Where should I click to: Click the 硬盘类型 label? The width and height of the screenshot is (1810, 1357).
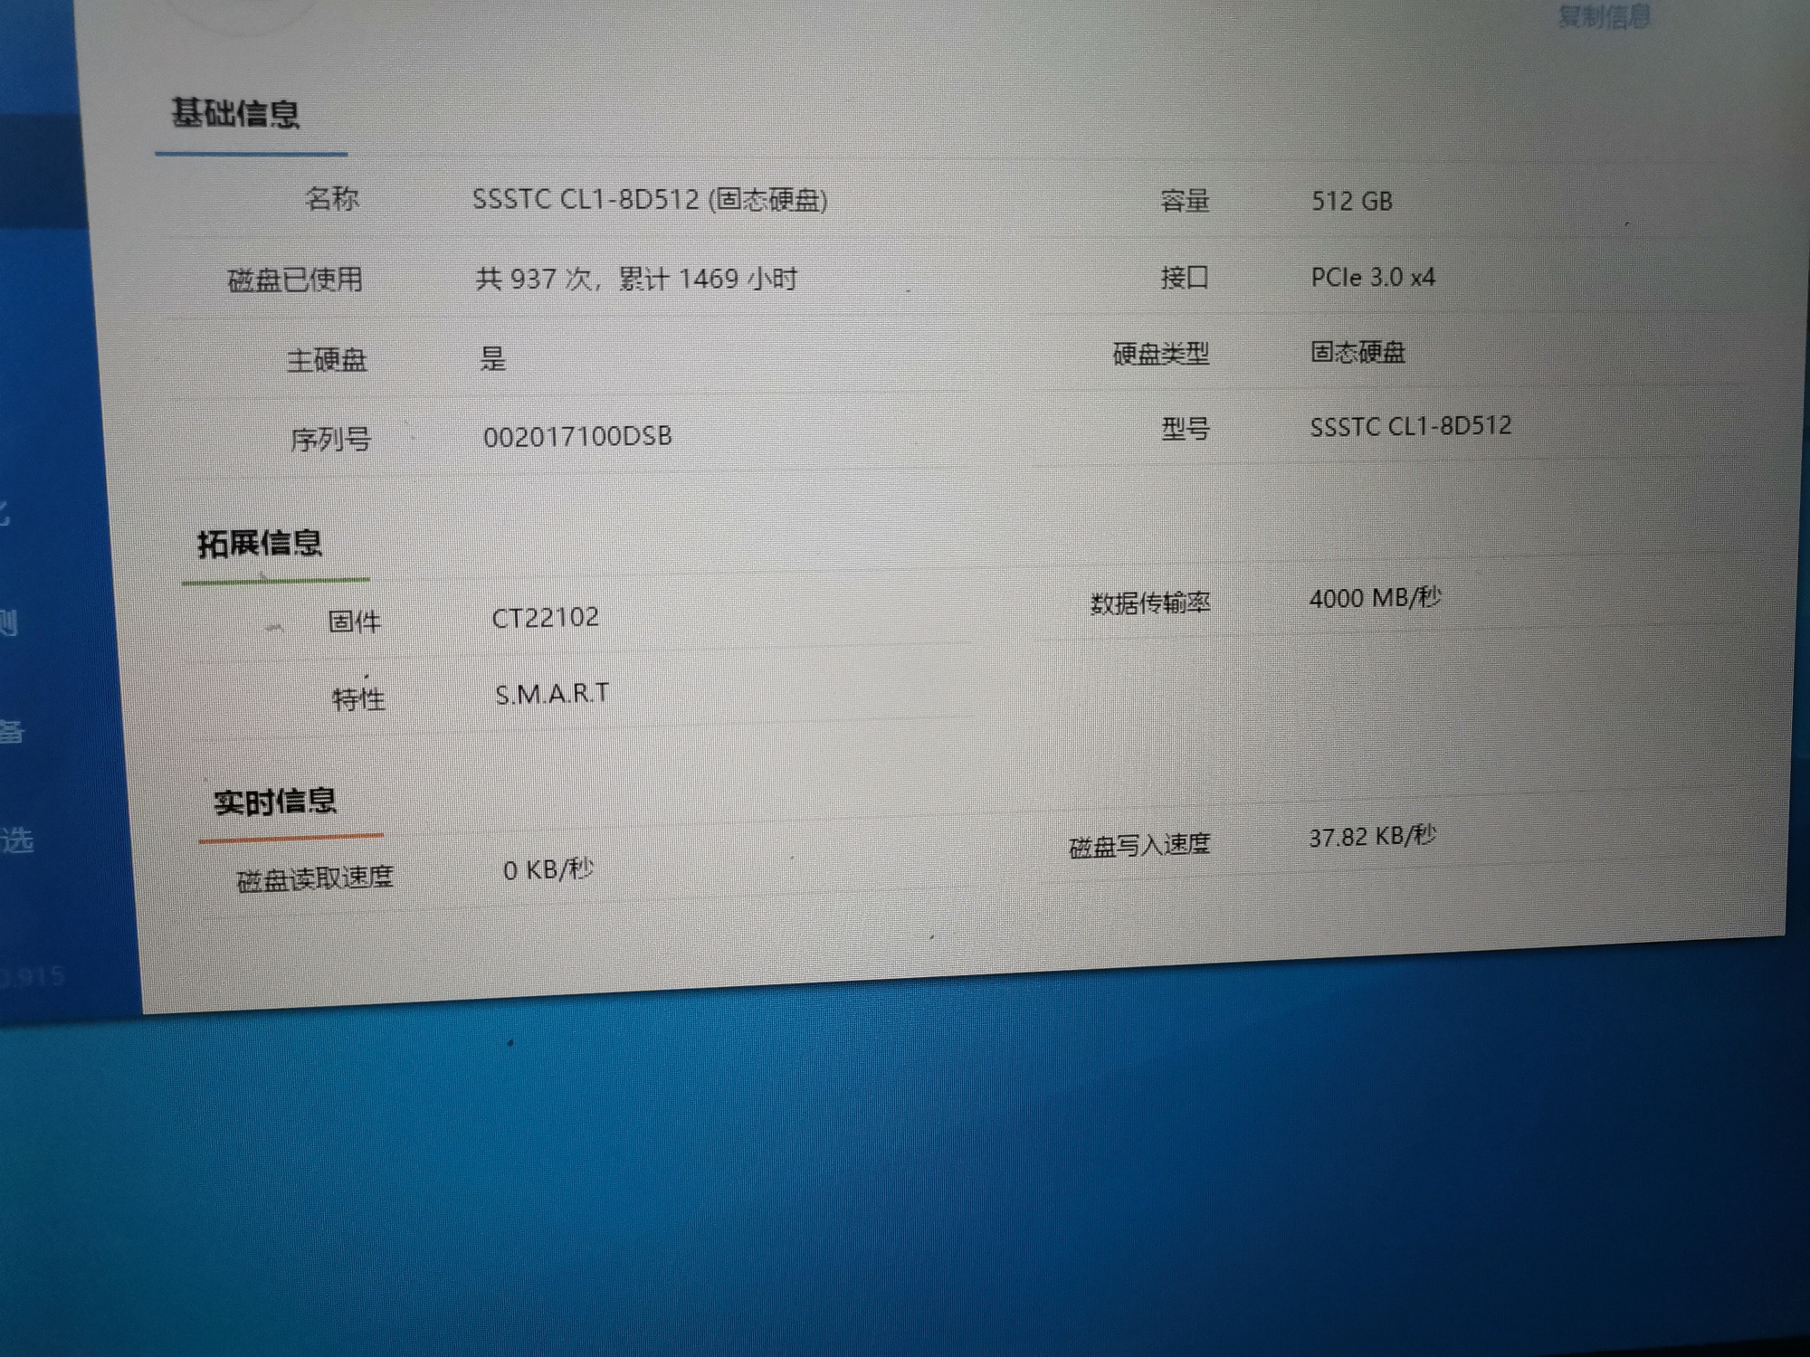click(1160, 354)
